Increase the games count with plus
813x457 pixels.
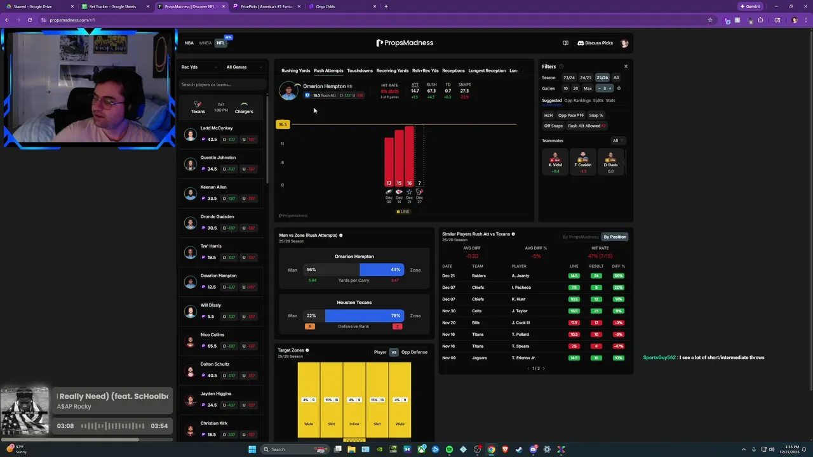coord(610,88)
